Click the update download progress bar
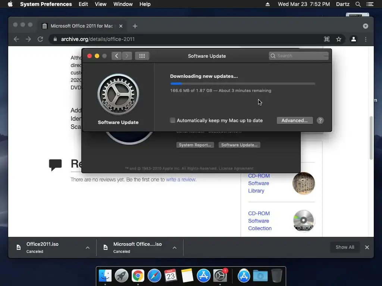Viewport: 382px width, 286px height. click(x=242, y=84)
